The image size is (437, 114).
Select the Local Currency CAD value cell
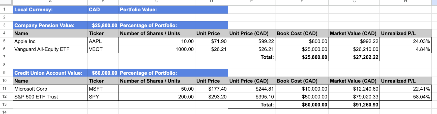coord(103,10)
